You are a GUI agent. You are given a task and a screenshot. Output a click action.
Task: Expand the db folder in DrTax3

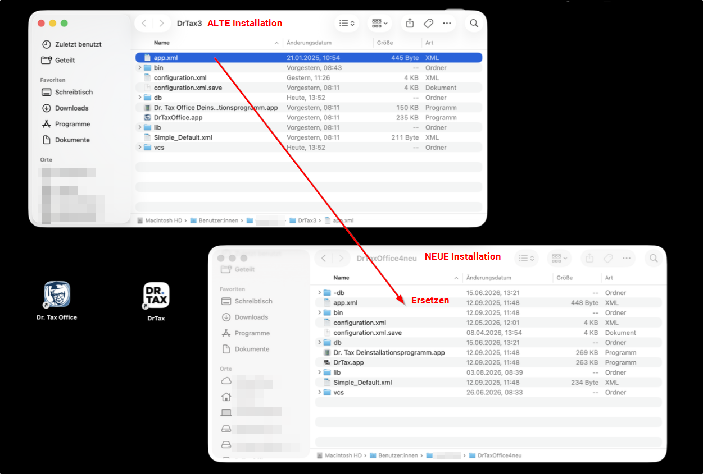click(x=139, y=98)
